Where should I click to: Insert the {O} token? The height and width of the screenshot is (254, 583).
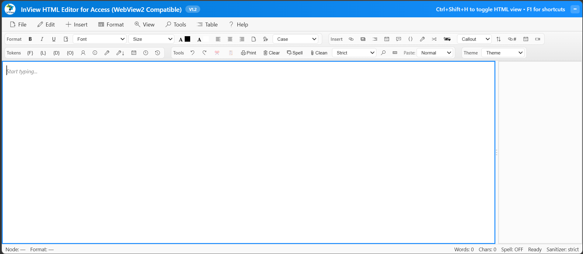[70, 53]
